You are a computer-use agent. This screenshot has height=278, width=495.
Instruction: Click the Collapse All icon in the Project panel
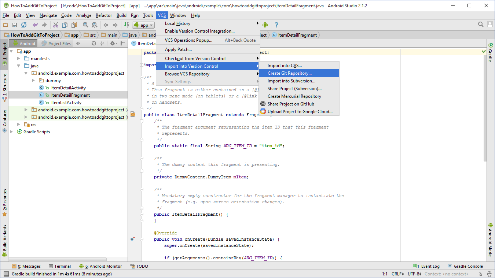click(102, 43)
